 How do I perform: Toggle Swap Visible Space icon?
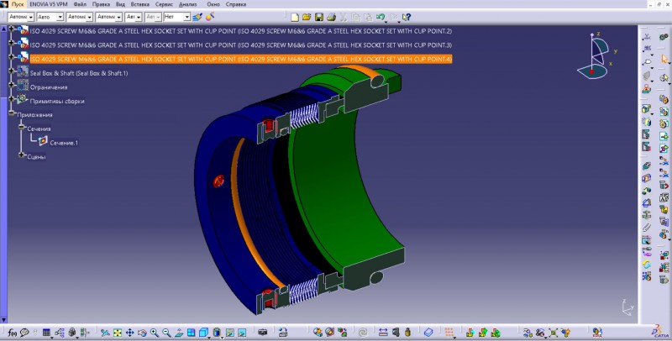[242, 333]
